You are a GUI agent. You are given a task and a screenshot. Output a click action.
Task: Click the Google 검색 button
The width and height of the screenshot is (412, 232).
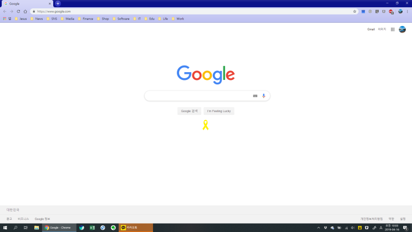tap(189, 111)
